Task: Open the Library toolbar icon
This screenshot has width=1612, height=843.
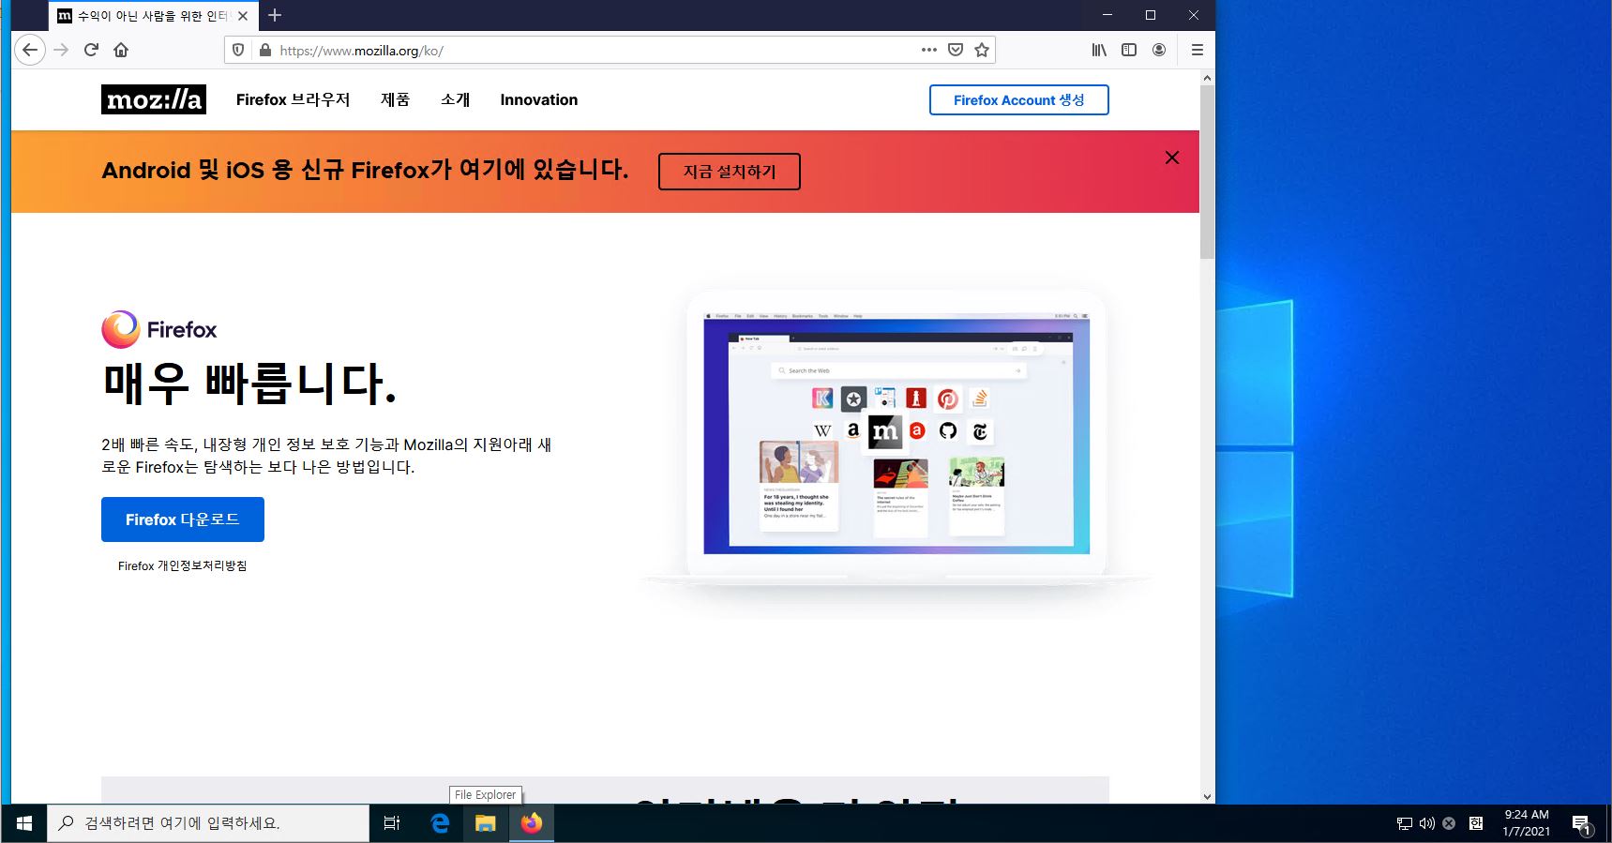Action: [x=1099, y=50]
